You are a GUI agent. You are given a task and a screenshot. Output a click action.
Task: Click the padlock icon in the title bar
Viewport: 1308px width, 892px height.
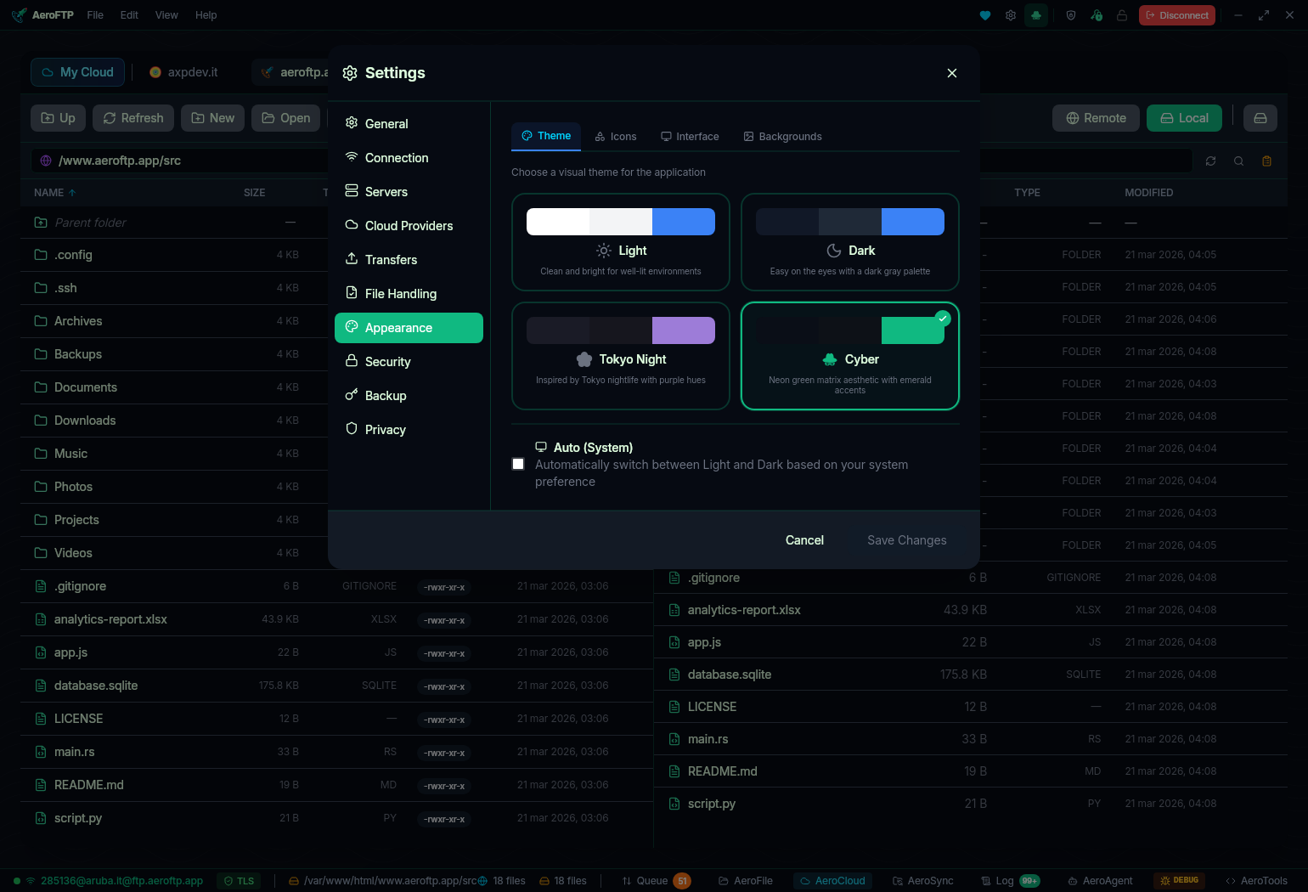(x=1122, y=14)
